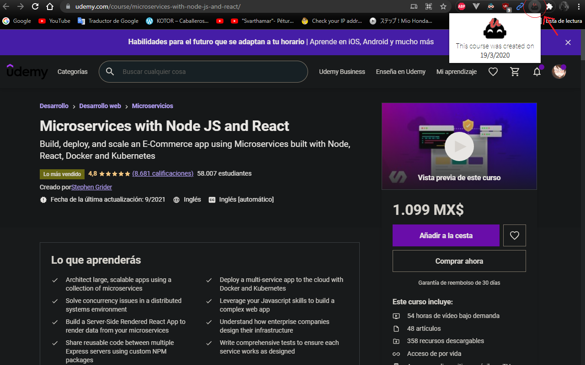
Task: Open Udemy Business
Action: point(342,72)
